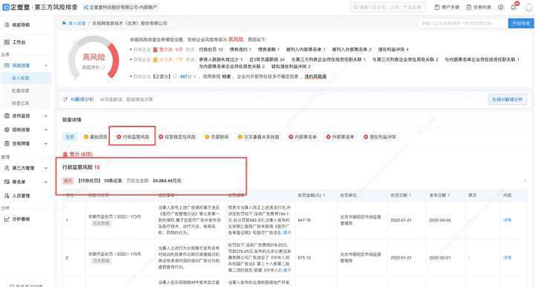535x287 pixels.
Task: Select the 潜在利益冲突 filter tab
Action: pyautogui.click(x=380, y=137)
